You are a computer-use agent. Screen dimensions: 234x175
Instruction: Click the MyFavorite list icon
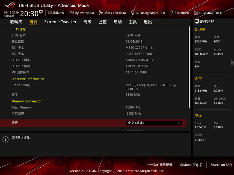[x=71, y=13]
